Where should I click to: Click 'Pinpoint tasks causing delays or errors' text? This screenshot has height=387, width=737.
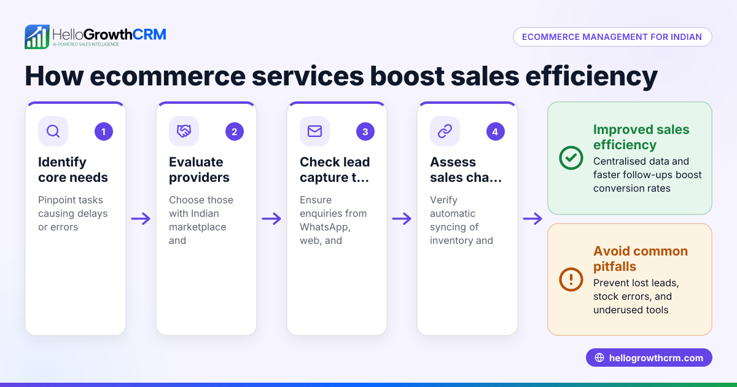[x=73, y=213]
